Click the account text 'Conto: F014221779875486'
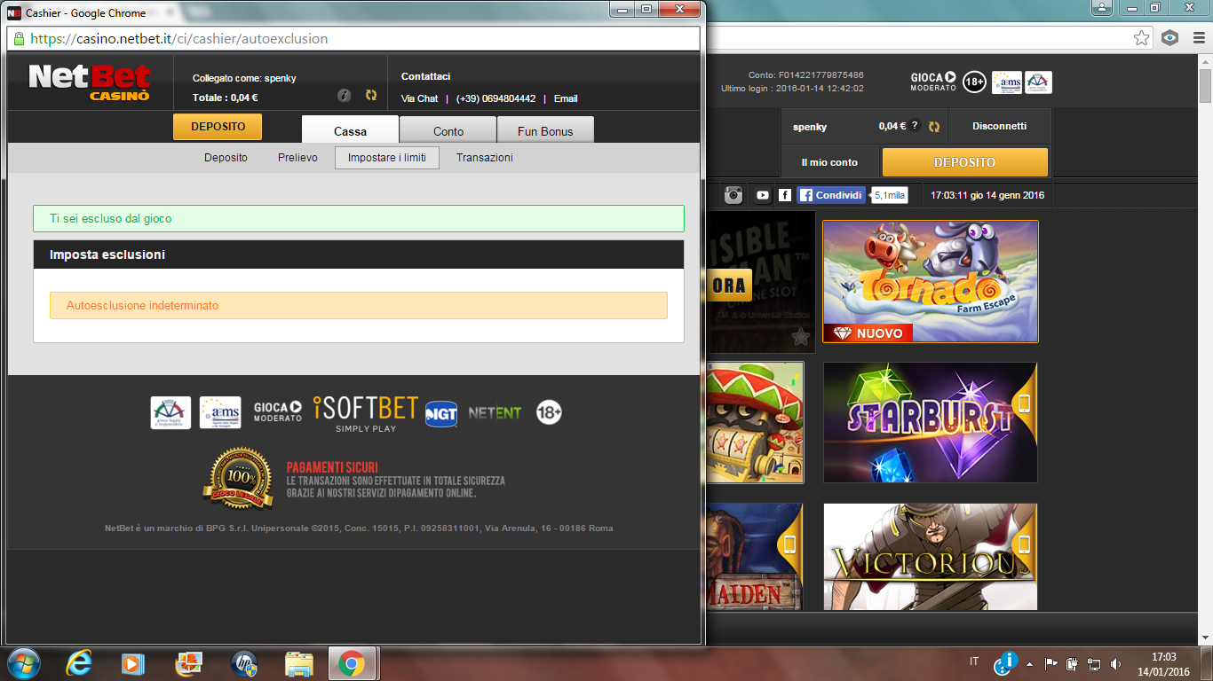This screenshot has height=681, width=1213. 805,75
